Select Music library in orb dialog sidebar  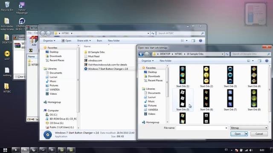click(149, 101)
